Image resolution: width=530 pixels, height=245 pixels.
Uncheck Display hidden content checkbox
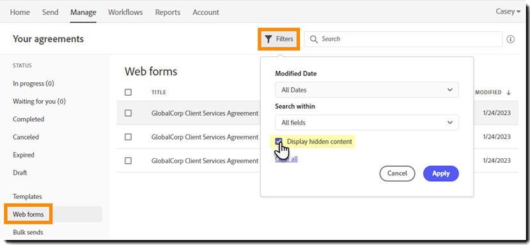279,142
